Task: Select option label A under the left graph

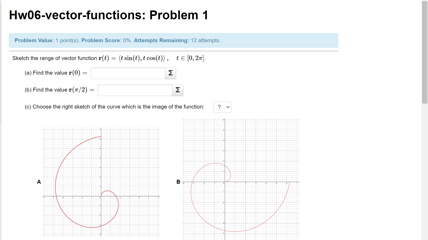Action: click(x=39, y=182)
